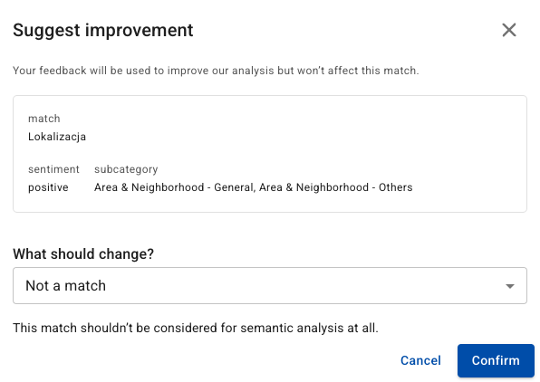Viewport: 540px width, 382px height.
Task: Confirm the suggested improvement
Action: [x=496, y=360]
